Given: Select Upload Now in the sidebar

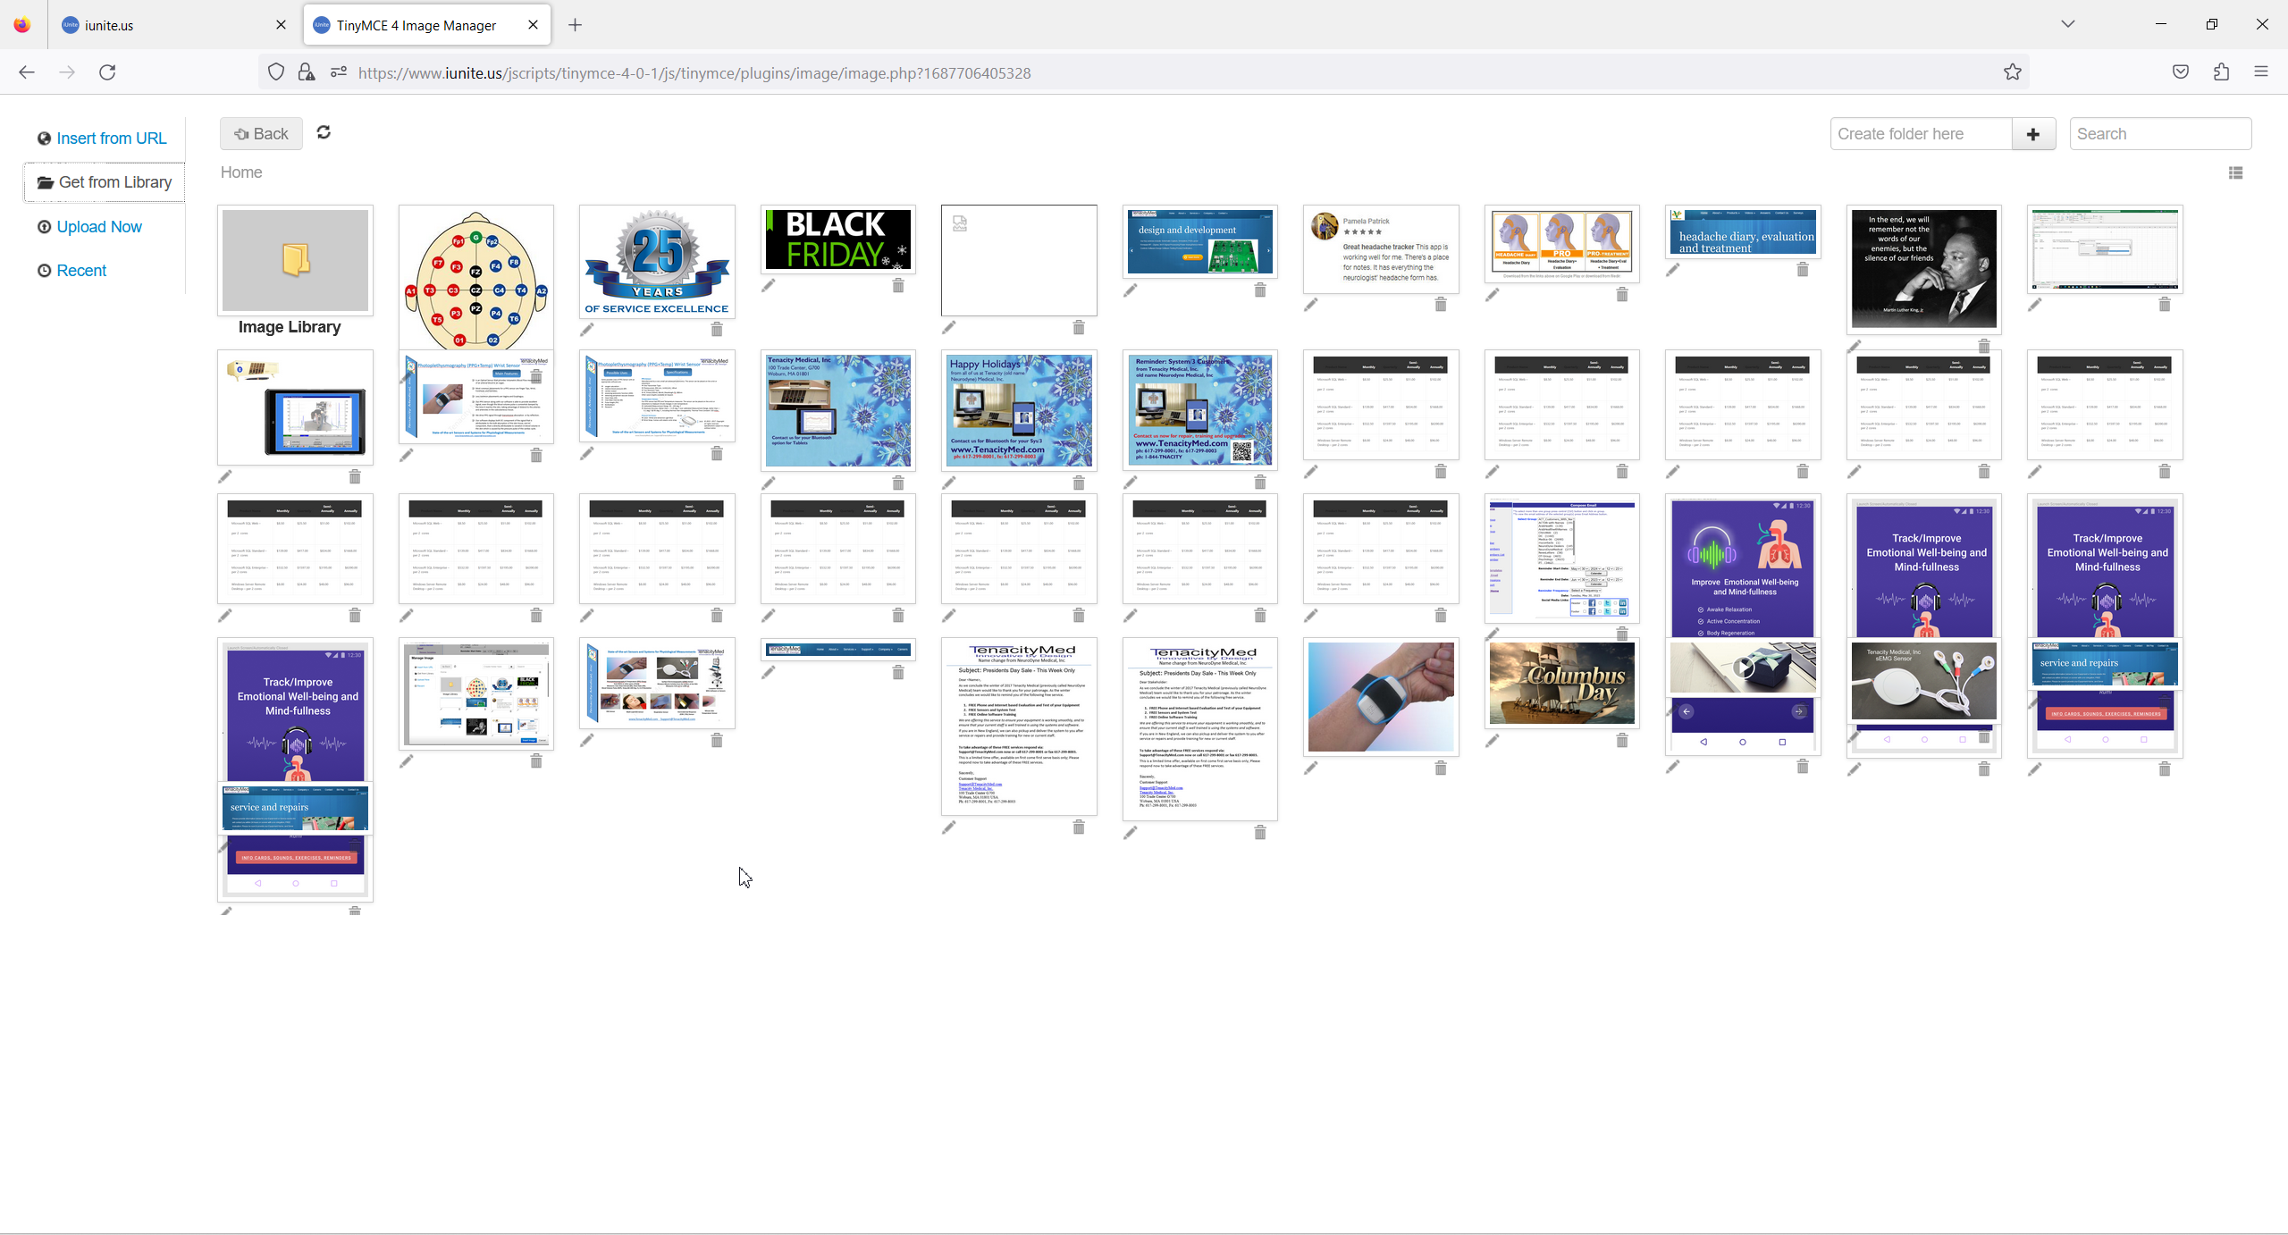Looking at the screenshot, I should click(98, 227).
